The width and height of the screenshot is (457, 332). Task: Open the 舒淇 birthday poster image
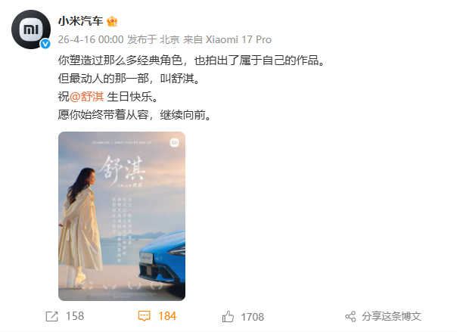(x=122, y=216)
